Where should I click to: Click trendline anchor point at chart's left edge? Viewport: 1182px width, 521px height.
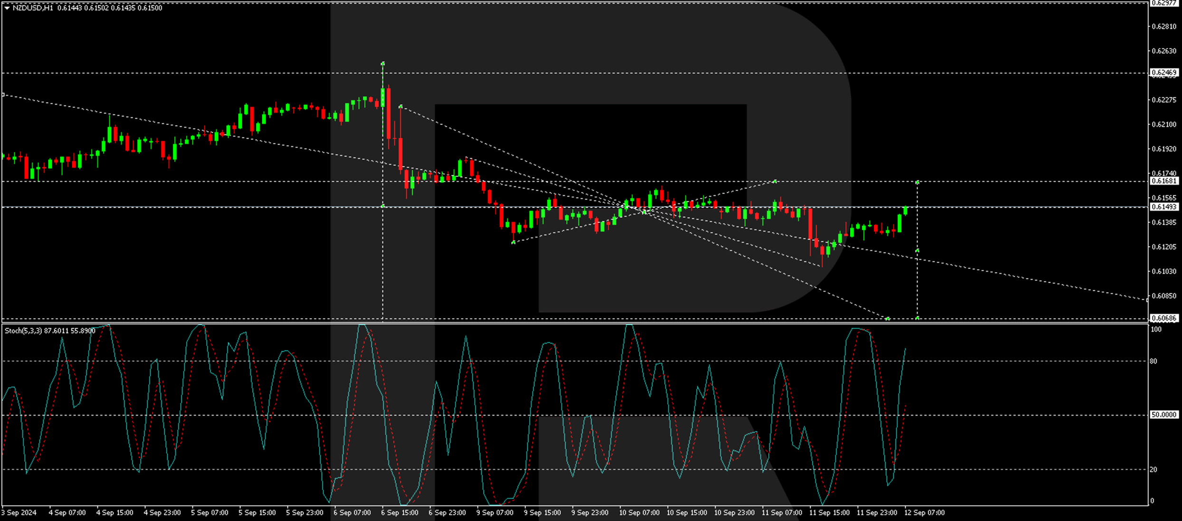[x=3, y=95]
